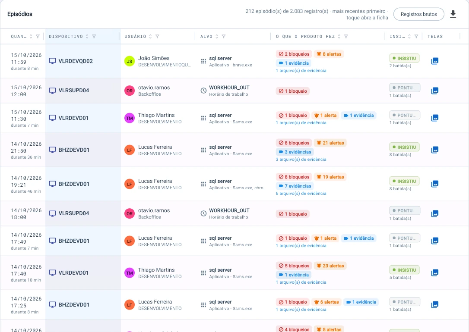Click the 19 alertas badge

[330, 177]
